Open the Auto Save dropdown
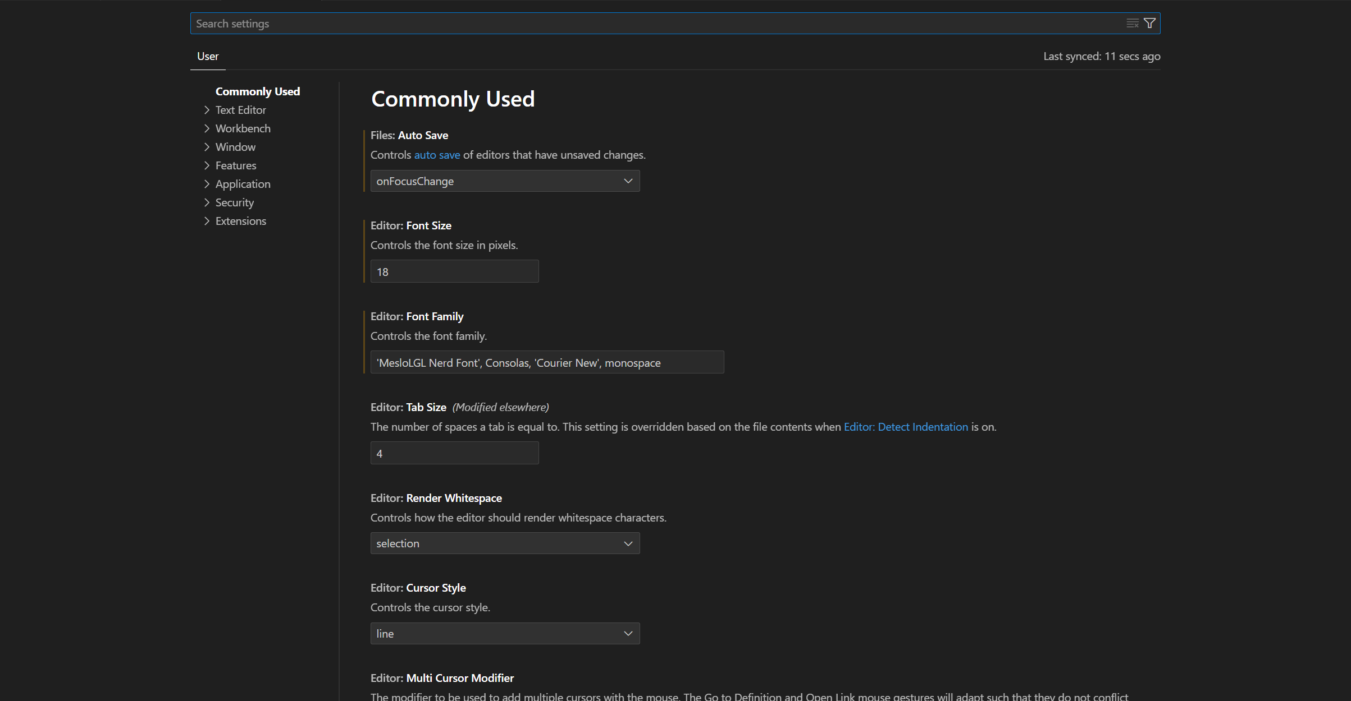Image resolution: width=1351 pixels, height=701 pixels. (x=504, y=181)
